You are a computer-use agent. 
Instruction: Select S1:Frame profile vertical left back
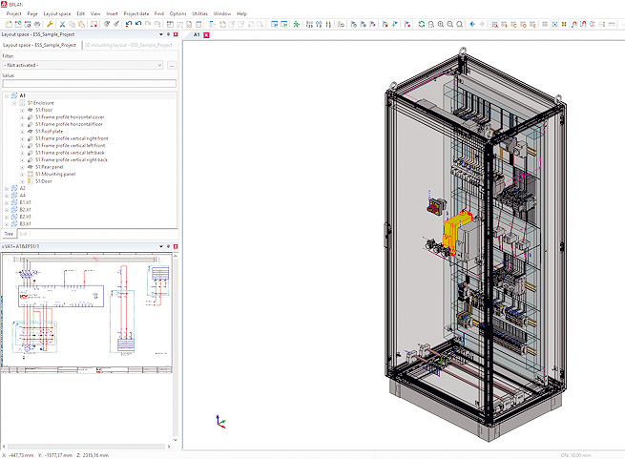(x=70, y=153)
